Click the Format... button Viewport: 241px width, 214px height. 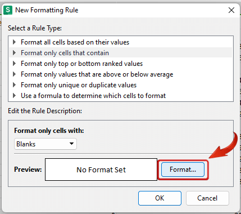[x=183, y=170]
